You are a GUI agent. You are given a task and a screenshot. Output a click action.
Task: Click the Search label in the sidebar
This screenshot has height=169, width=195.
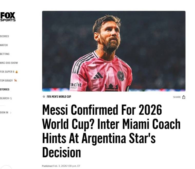[4, 98]
